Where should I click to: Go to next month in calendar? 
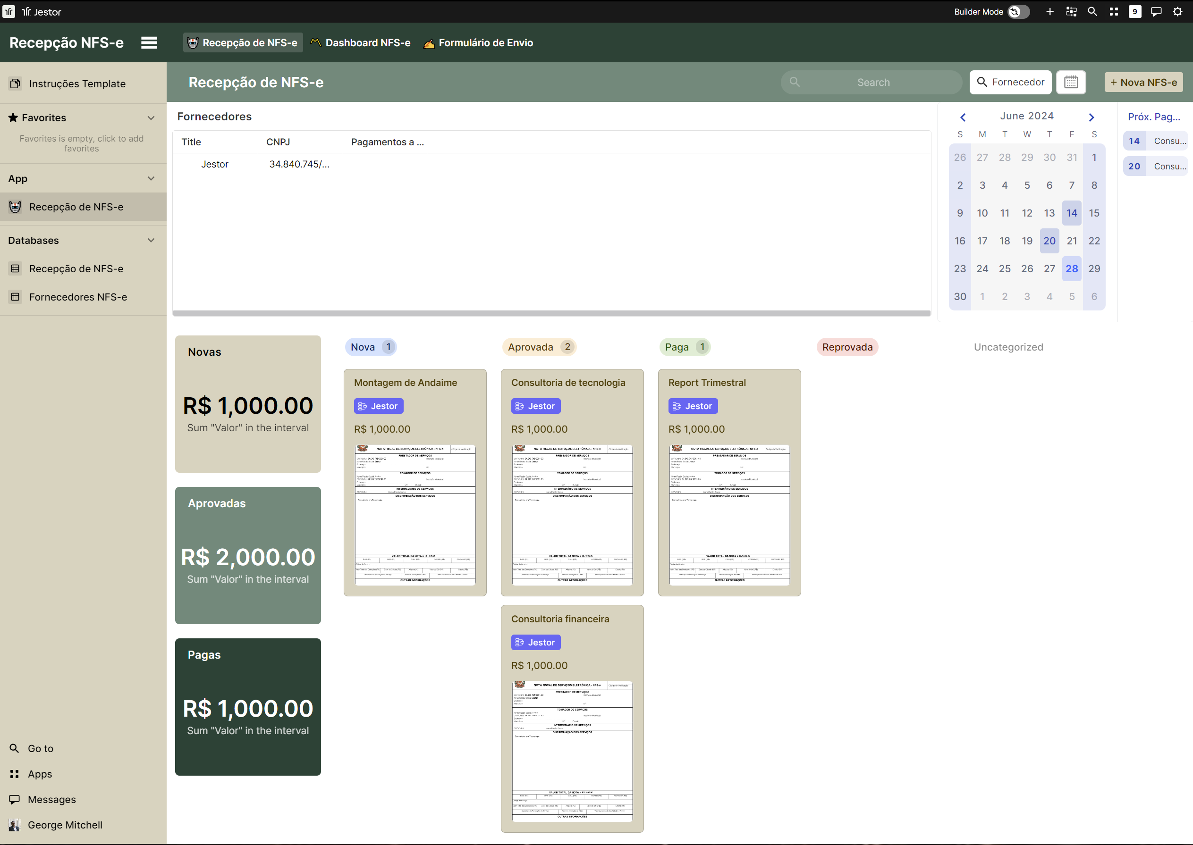click(1091, 117)
